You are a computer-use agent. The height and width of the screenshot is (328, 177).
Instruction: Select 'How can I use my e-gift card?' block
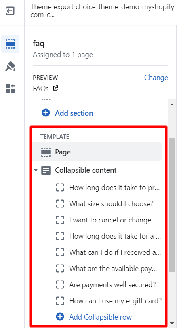tap(108, 301)
